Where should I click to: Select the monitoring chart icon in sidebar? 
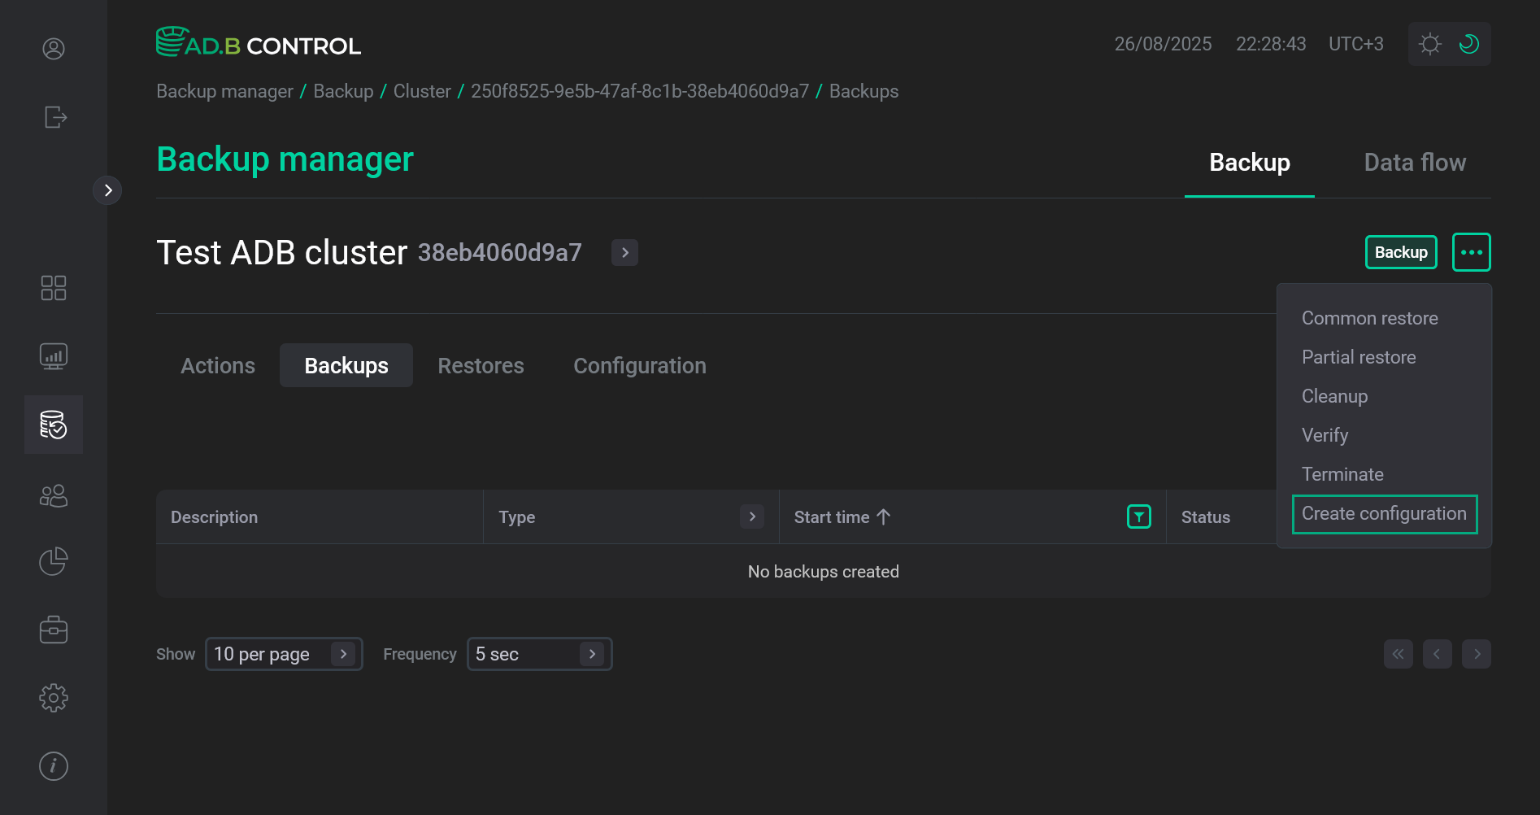click(53, 355)
